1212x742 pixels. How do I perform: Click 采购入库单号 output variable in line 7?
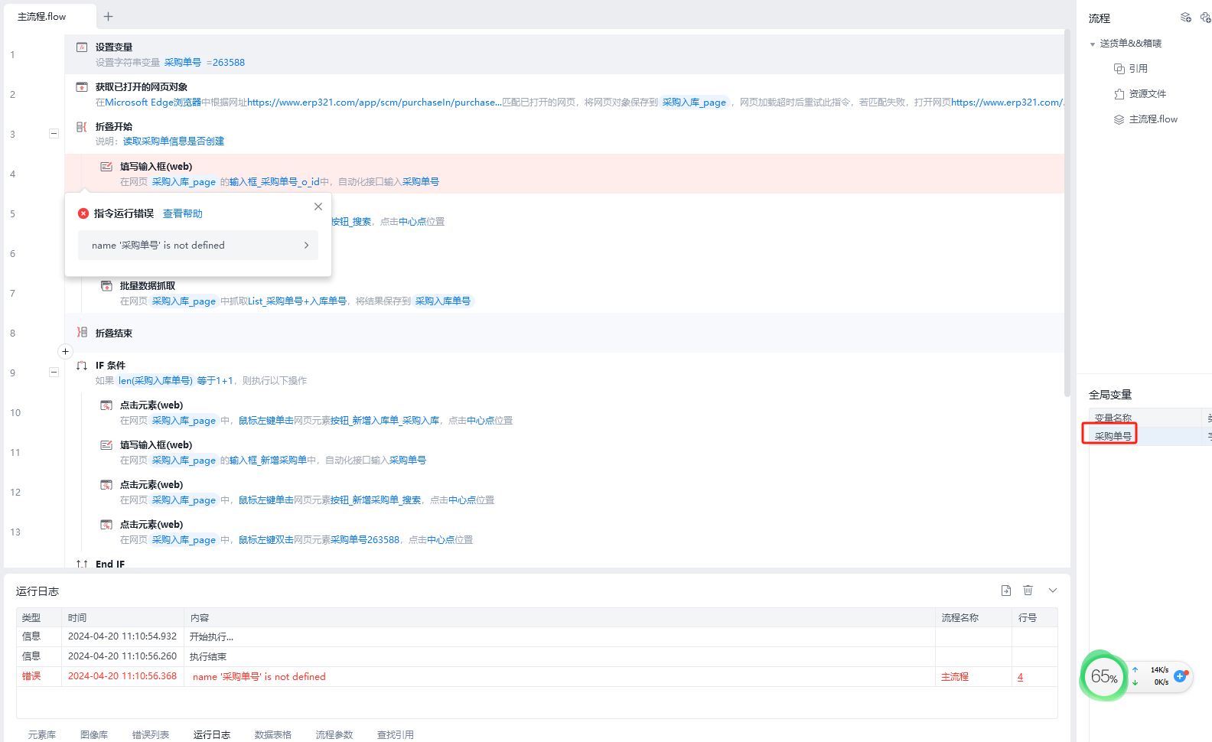pos(443,301)
